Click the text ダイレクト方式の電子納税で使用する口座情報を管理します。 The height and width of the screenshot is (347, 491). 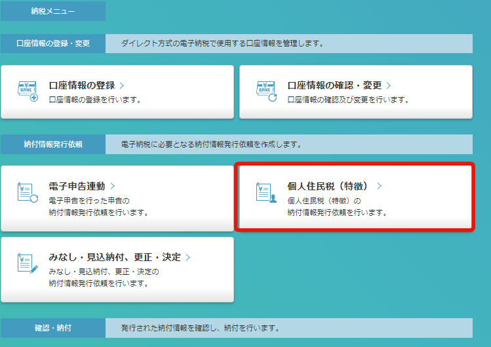click(x=223, y=43)
